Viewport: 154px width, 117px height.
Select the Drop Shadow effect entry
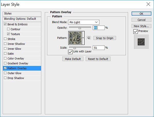click(x=22, y=78)
